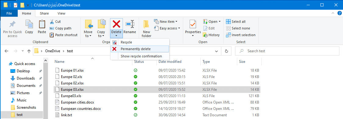Image resolution: width=343 pixels, height=119 pixels.
Task: Click the New folder icon
Action: click(146, 24)
